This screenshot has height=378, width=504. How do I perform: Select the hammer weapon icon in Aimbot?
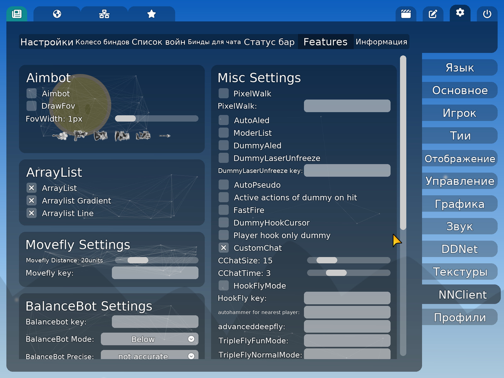(60, 136)
